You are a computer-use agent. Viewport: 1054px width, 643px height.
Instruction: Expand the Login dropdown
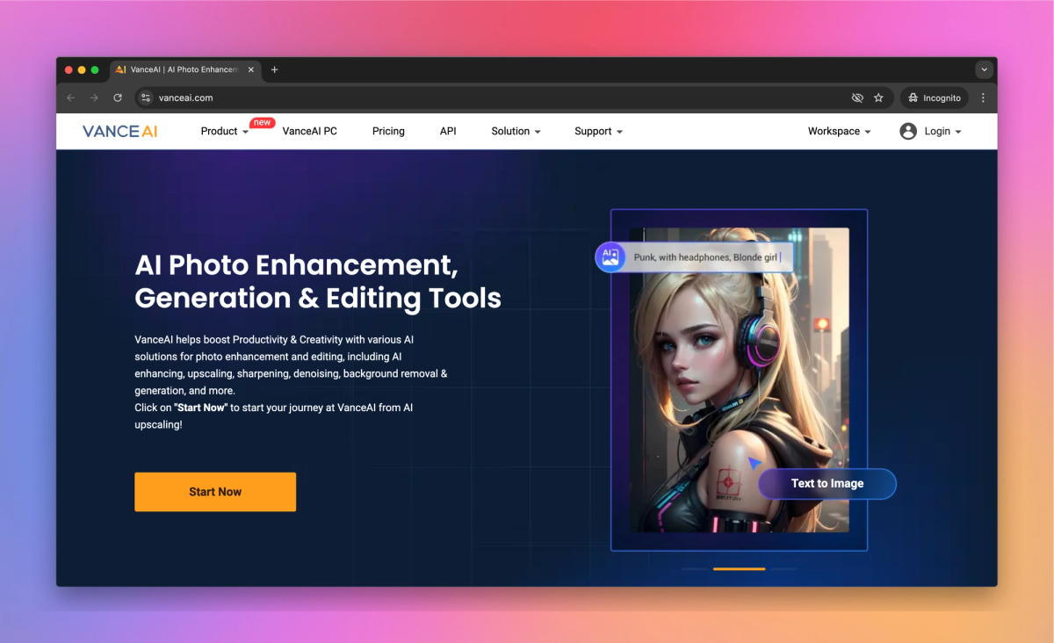(x=942, y=131)
